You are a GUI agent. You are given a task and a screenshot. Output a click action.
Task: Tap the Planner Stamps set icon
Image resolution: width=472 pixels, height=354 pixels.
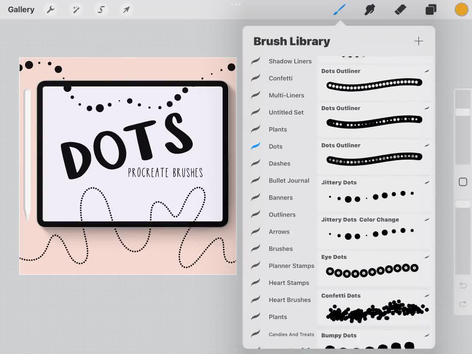[256, 265]
